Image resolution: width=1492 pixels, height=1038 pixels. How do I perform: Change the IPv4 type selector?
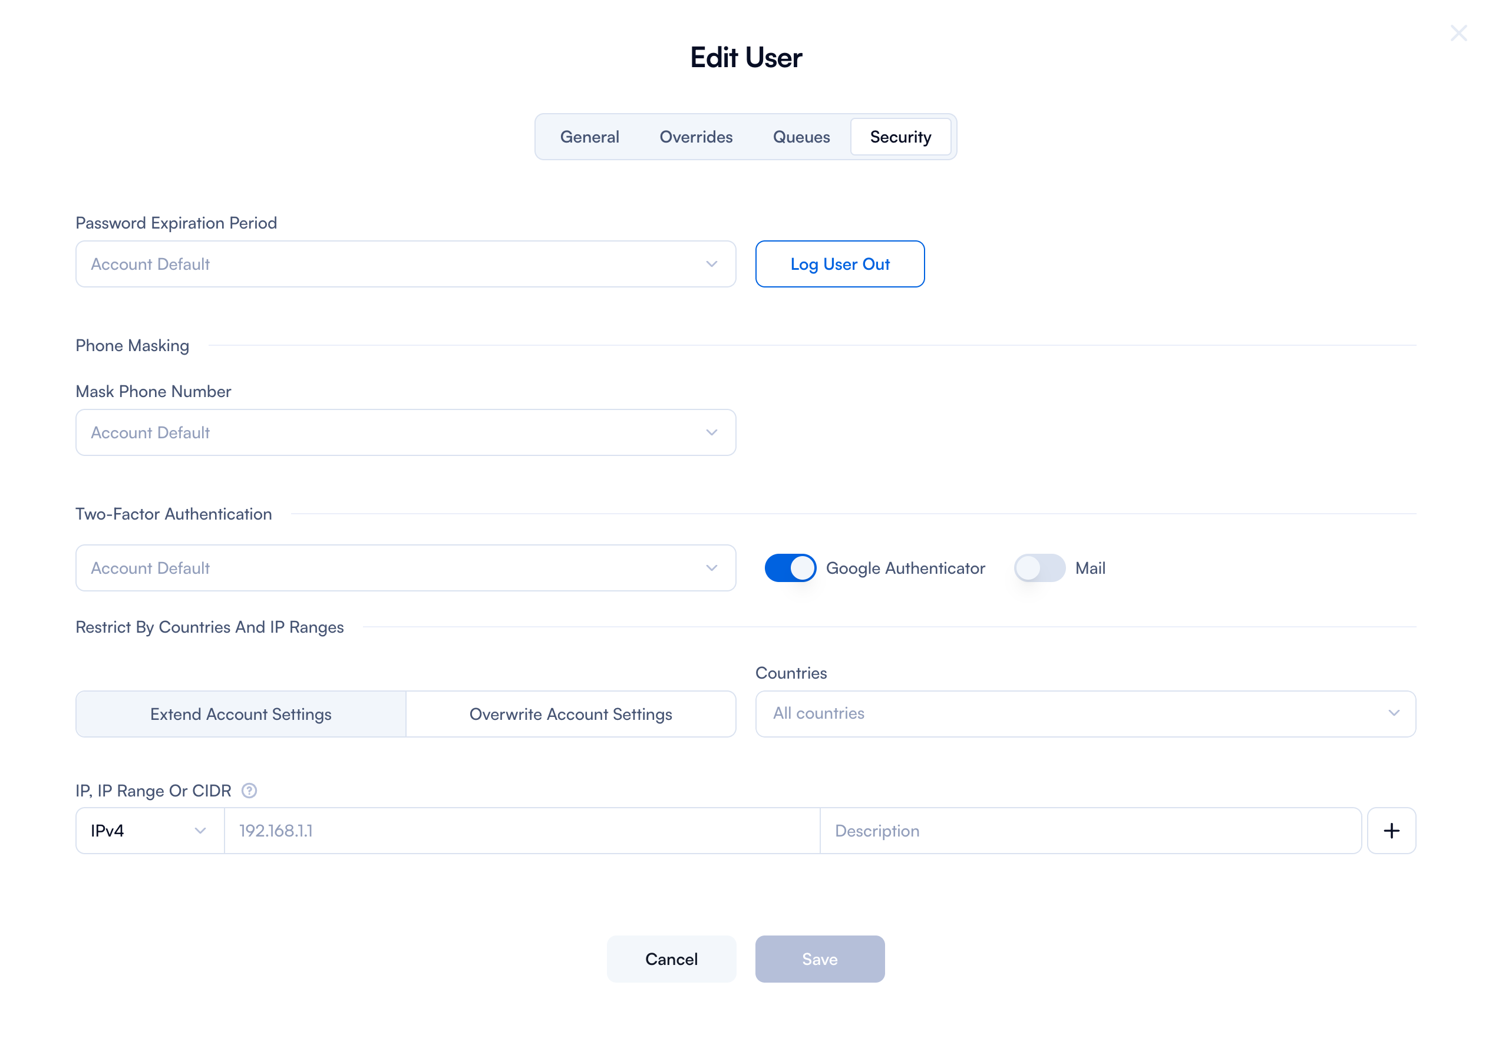(x=150, y=830)
